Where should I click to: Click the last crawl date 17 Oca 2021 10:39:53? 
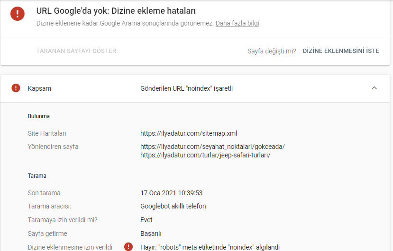point(171,193)
